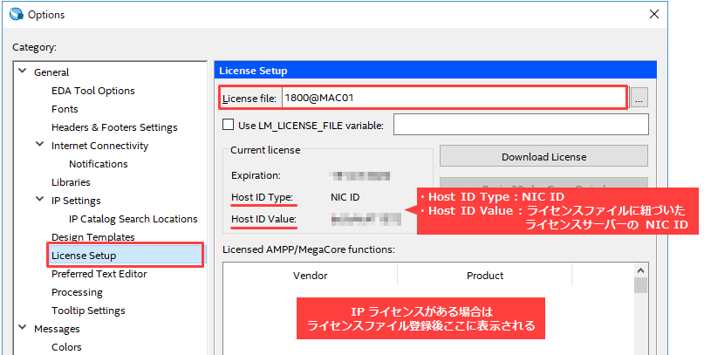704x355 pixels.
Task: Click the functions list scrollbar thumb
Action: click(x=640, y=285)
